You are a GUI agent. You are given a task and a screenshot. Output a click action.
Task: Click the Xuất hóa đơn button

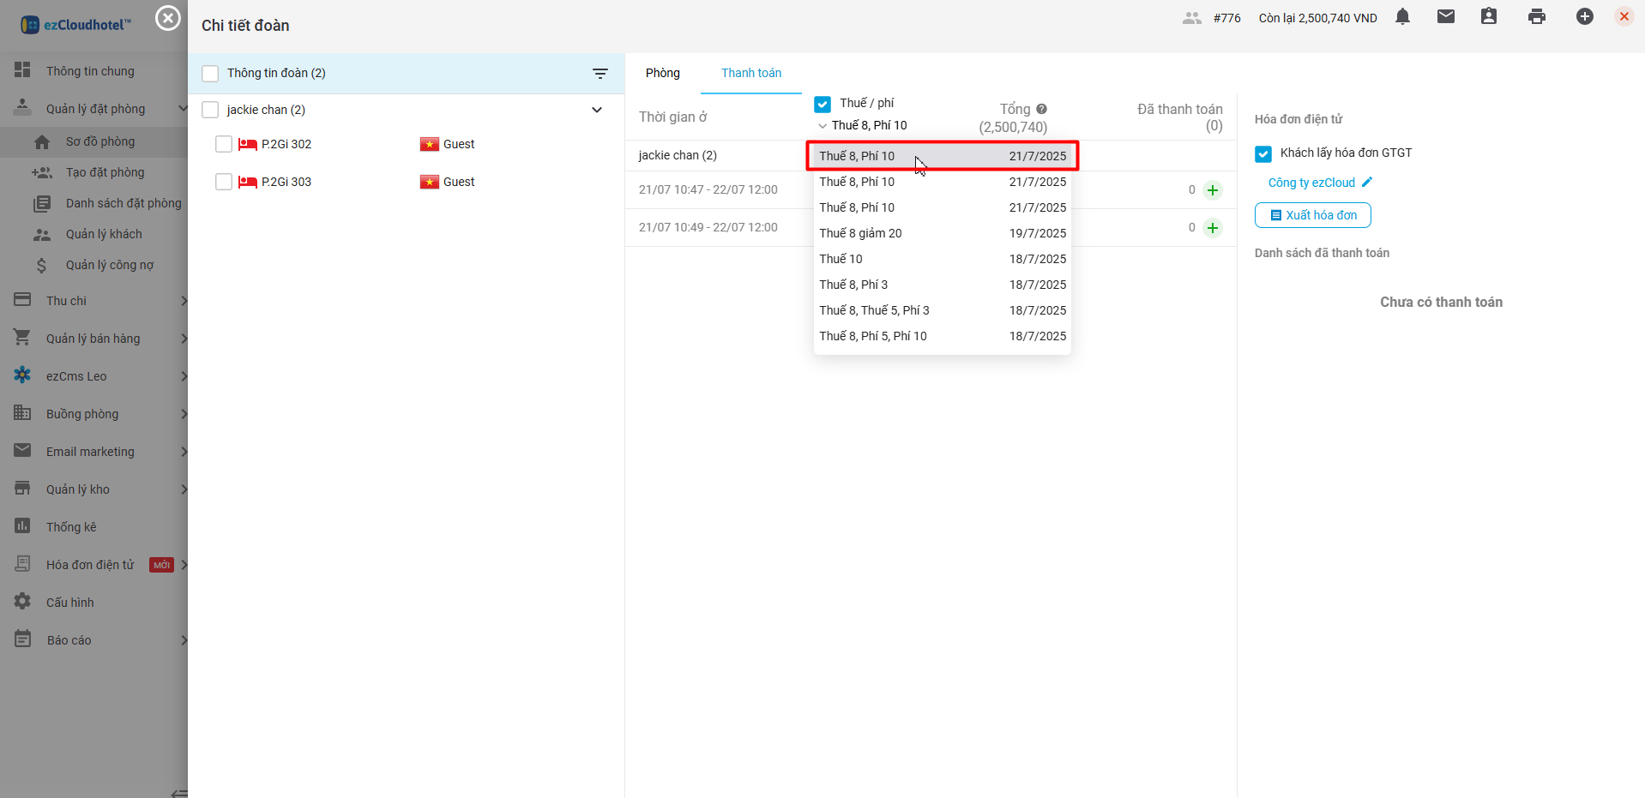tap(1312, 215)
